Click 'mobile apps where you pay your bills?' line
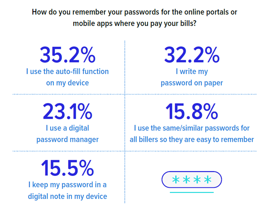 click(135, 23)
